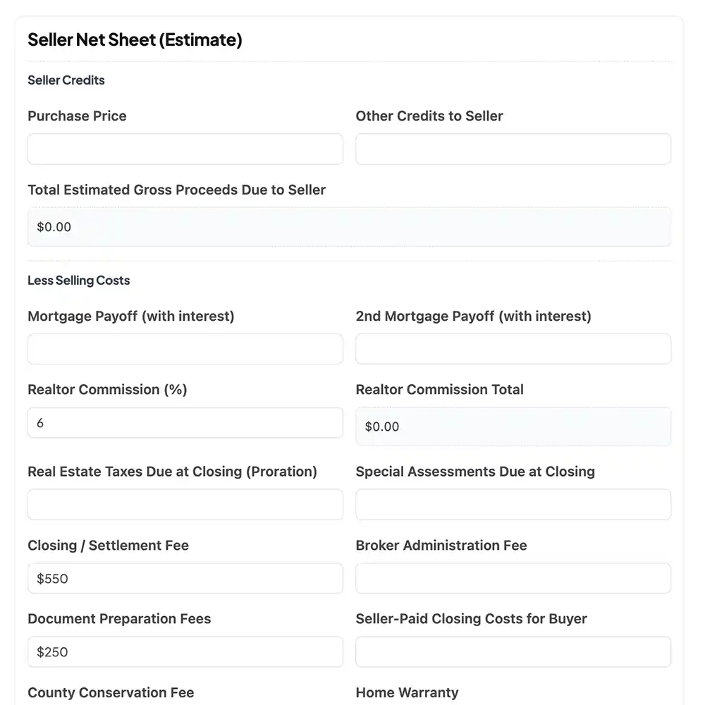Click the Realtor Commission percentage field showing 6
The image size is (705, 705).
185,422
